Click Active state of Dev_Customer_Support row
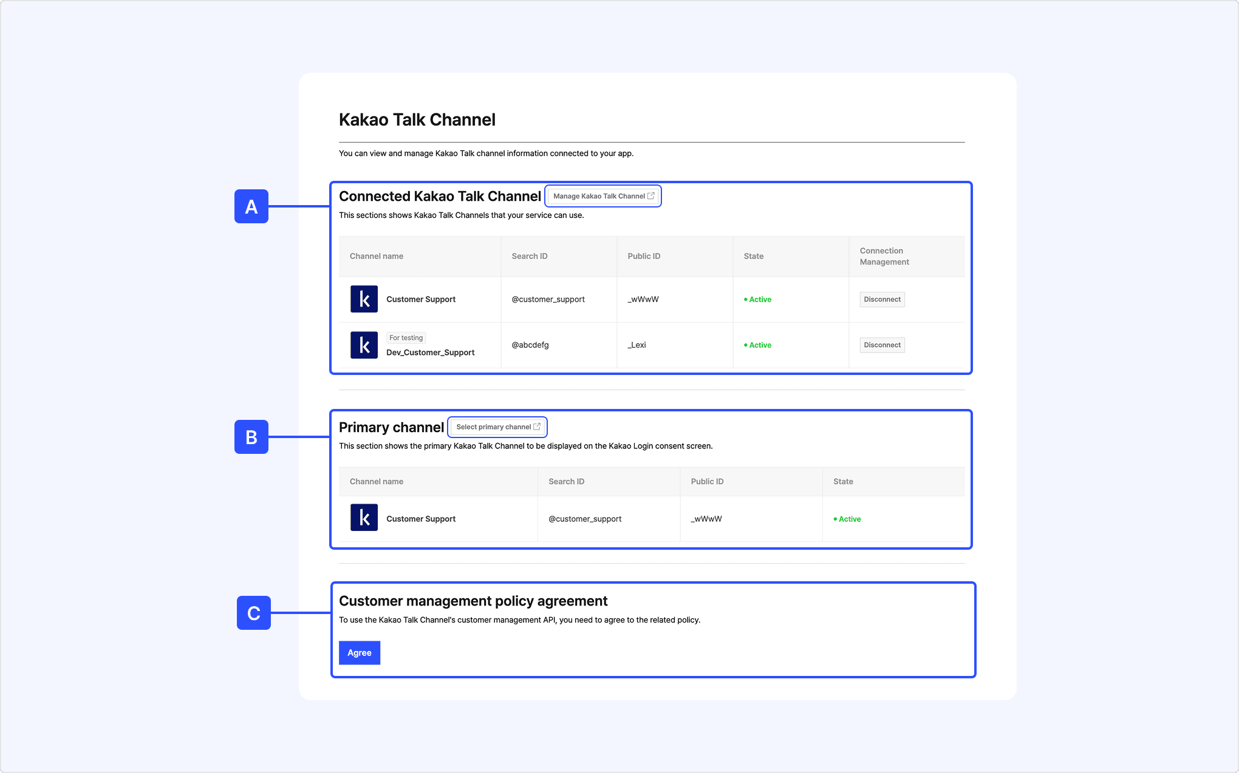This screenshot has width=1239, height=773. 759,345
